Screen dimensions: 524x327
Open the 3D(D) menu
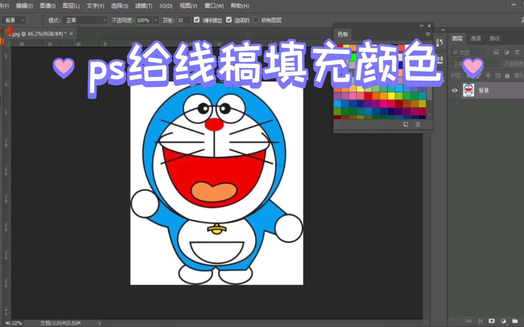166,6
